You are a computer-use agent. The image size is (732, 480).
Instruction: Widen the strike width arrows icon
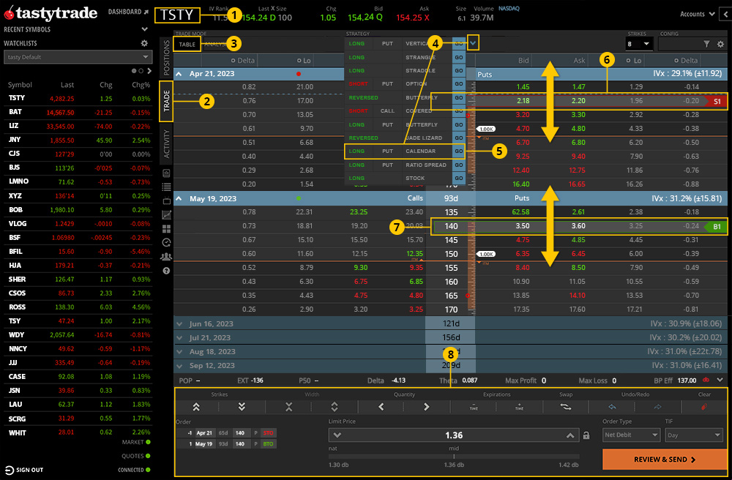335,407
